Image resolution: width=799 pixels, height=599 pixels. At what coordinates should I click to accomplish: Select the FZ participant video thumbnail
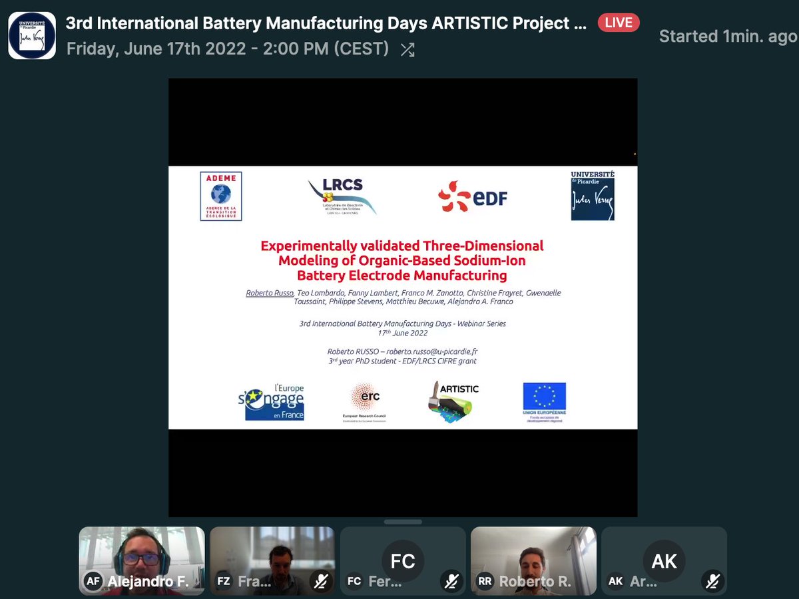click(272, 561)
